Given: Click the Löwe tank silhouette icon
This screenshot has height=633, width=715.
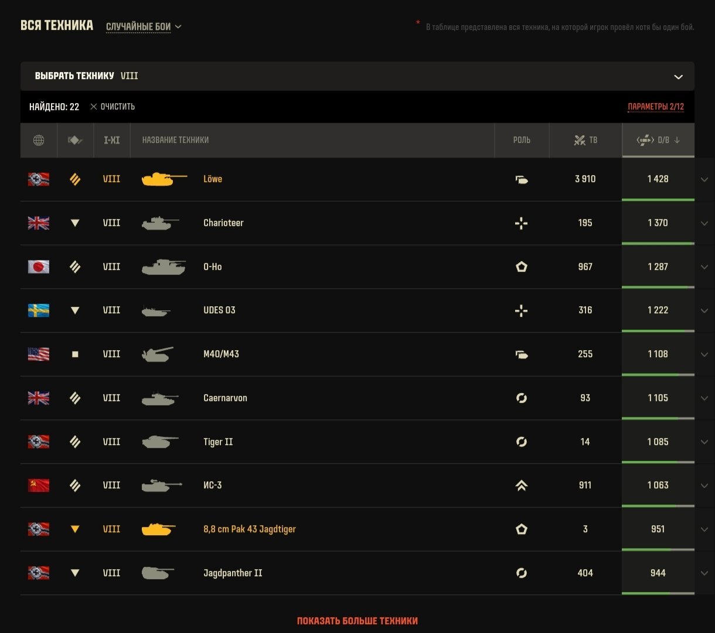Looking at the screenshot, I should [164, 179].
